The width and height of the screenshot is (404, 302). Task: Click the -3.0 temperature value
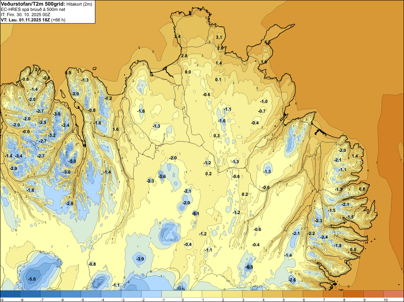click(67, 172)
